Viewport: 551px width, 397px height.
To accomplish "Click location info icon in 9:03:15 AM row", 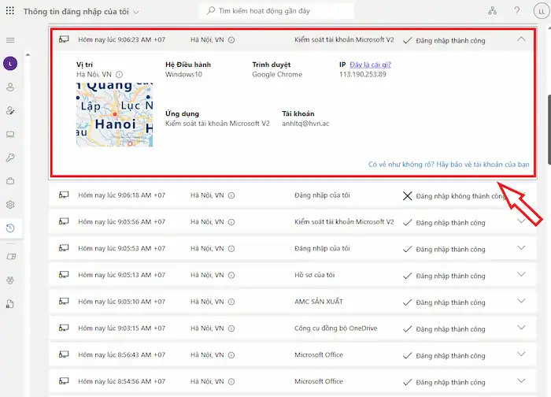I will click(x=231, y=328).
